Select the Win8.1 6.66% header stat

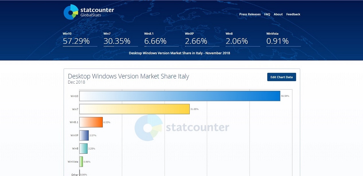coord(161,39)
